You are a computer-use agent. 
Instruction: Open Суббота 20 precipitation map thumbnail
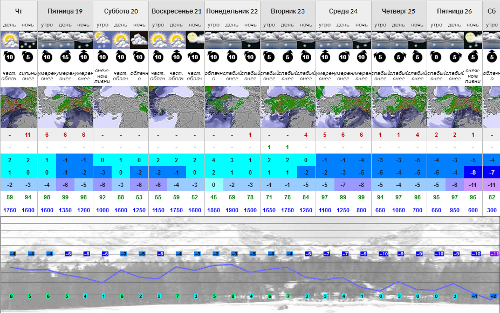pyautogui.click(x=121, y=107)
